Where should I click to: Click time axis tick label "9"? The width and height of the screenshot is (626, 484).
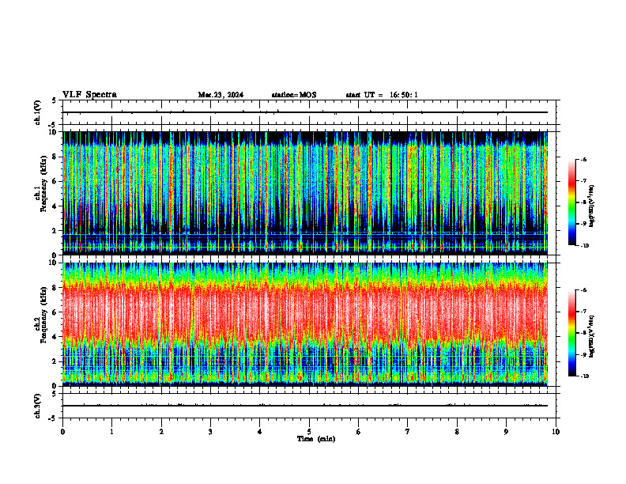click(x=506, y=432)
